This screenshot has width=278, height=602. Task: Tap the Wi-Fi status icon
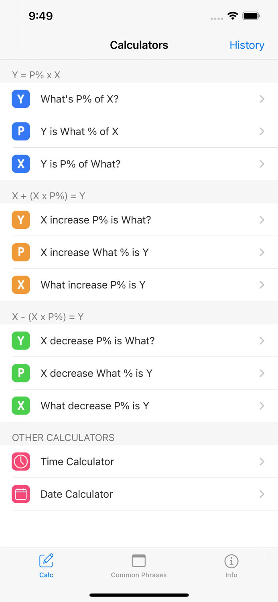(233, 16)
